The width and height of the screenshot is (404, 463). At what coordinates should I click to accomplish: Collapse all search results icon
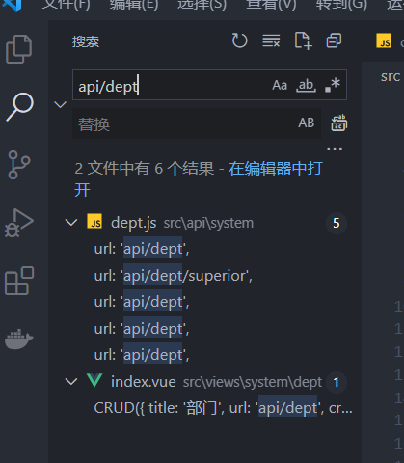click(334, 41)
